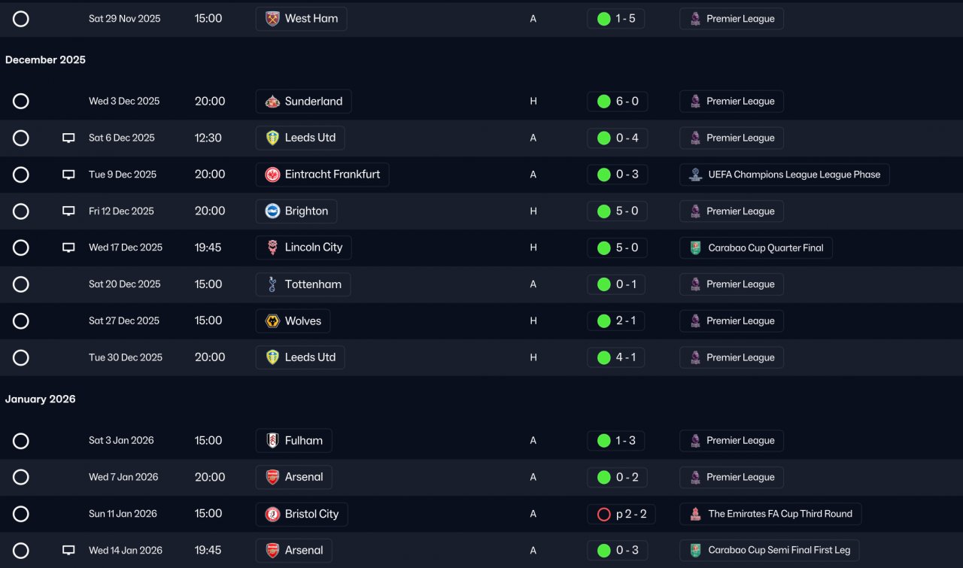Select the radio circle on the Wolves row
This screenshot has height=568, width=963.
(21, 321)
